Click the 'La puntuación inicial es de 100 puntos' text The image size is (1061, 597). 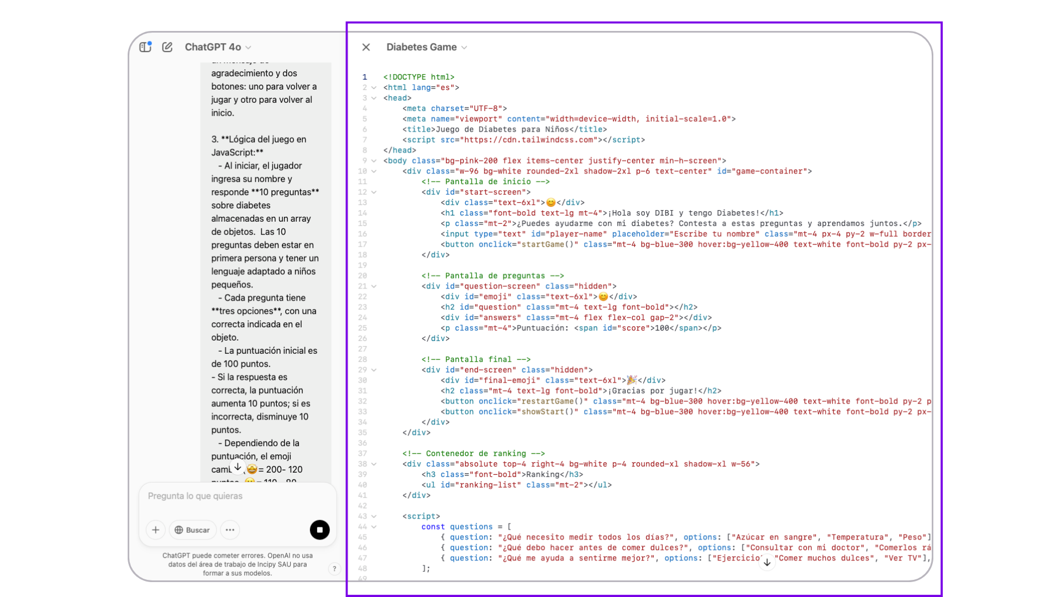pyautogui.click(x=264, y=357)
